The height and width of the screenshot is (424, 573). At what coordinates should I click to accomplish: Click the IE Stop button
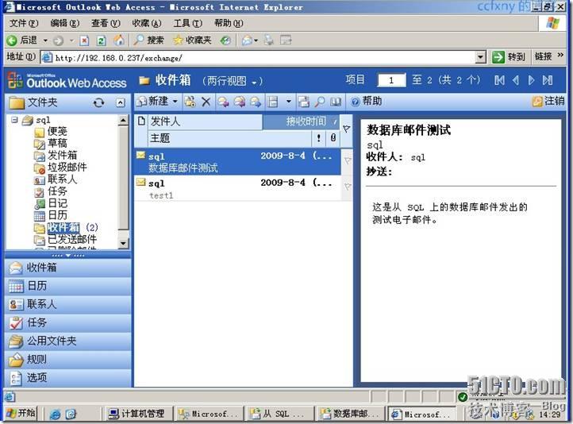click(84, 40)
